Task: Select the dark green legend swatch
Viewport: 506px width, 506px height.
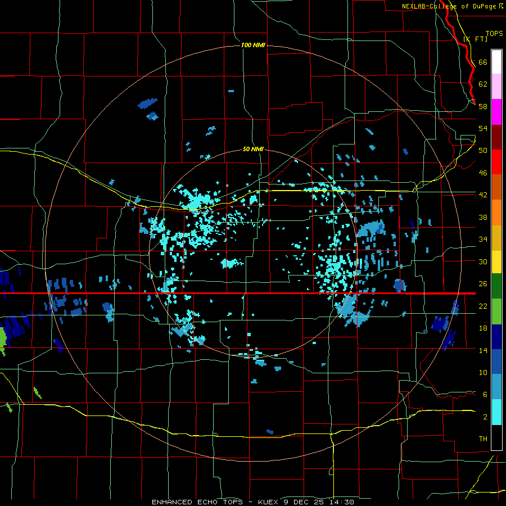Action: [x=496, y=286]
